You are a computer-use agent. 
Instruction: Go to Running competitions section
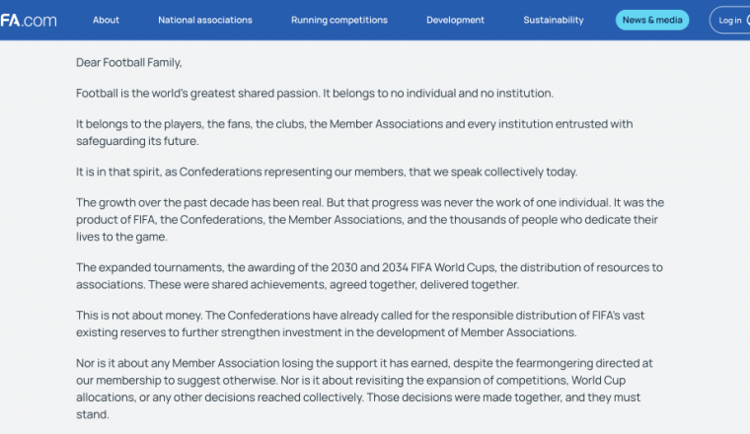339,20
